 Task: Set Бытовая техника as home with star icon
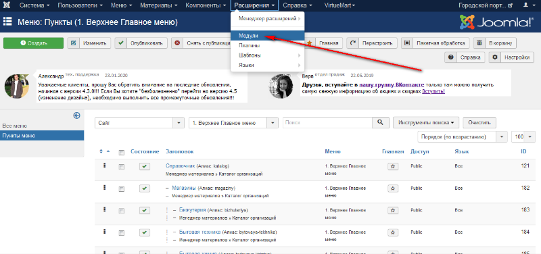(393, 232)
